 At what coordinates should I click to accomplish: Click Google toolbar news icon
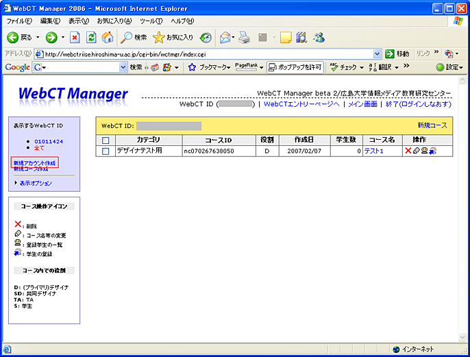click(155, 67)
